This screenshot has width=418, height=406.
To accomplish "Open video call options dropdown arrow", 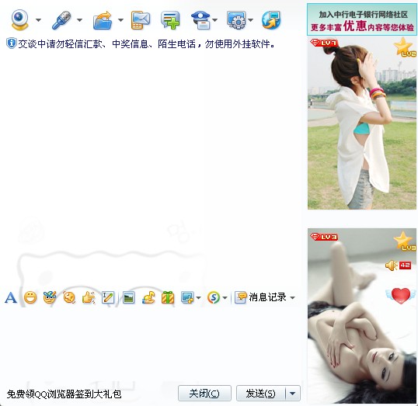I will (x=38, y=20).
